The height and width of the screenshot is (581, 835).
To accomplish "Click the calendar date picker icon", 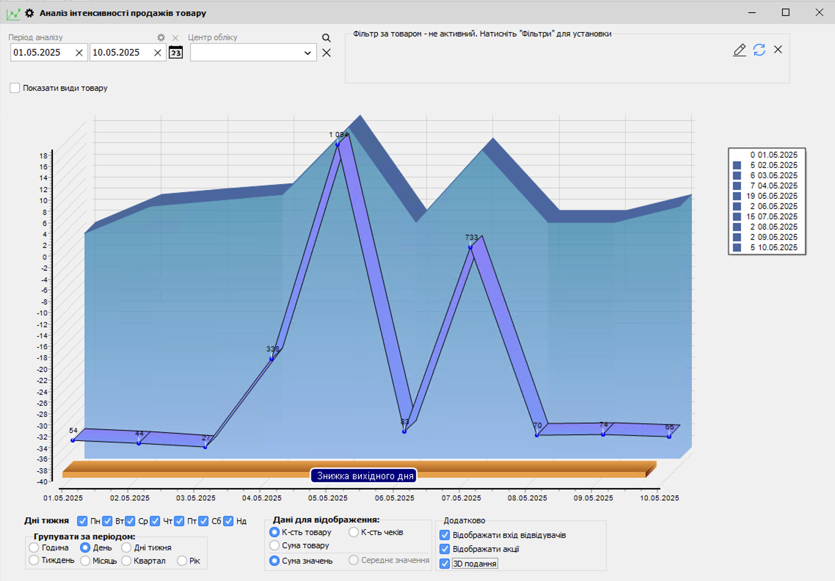I will click(x=176, y=53).
